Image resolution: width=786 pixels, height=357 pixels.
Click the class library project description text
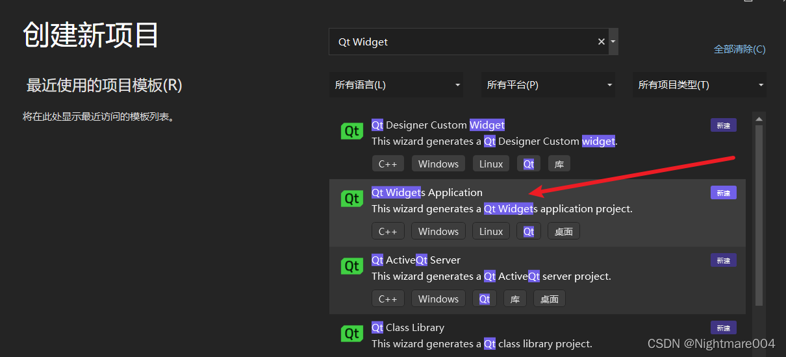[x=482, y=344]
